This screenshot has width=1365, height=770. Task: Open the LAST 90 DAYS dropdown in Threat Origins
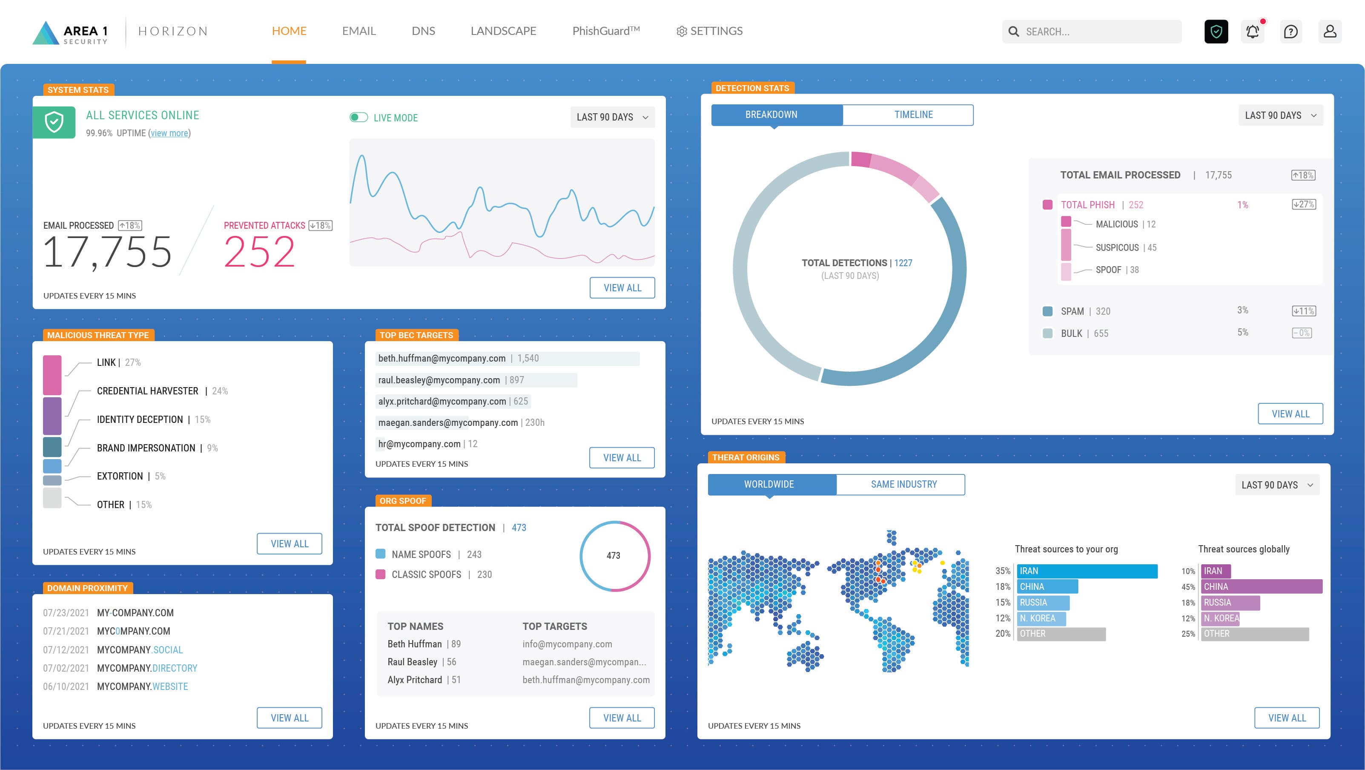(1276, 484)
